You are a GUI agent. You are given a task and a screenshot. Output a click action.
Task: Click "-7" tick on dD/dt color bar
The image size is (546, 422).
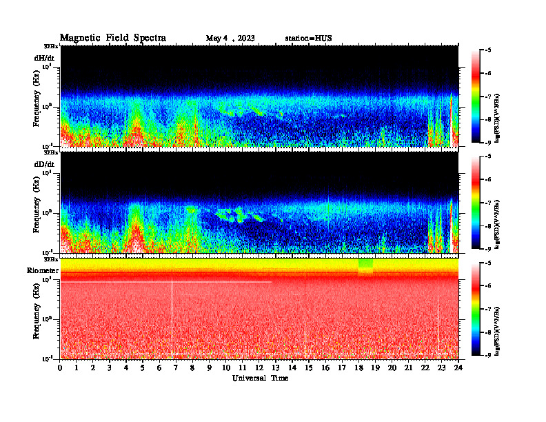click(488, 203)
